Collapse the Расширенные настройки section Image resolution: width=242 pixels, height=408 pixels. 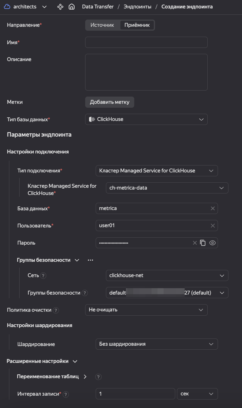[75, 361]
